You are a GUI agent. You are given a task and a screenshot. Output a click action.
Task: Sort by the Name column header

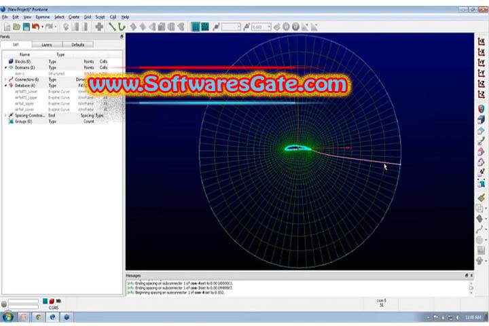[x=24, y=54]
